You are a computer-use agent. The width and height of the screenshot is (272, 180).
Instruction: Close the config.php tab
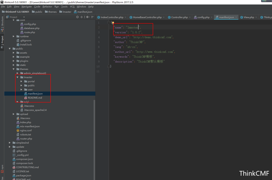click(212, 17)
